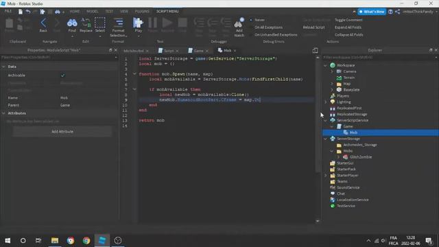Screen dimensions: 439x247
Task: Click Collapse All Folds
Action: pos(349,35)
